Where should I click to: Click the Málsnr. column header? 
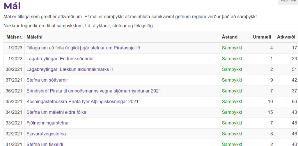[14, 37]
